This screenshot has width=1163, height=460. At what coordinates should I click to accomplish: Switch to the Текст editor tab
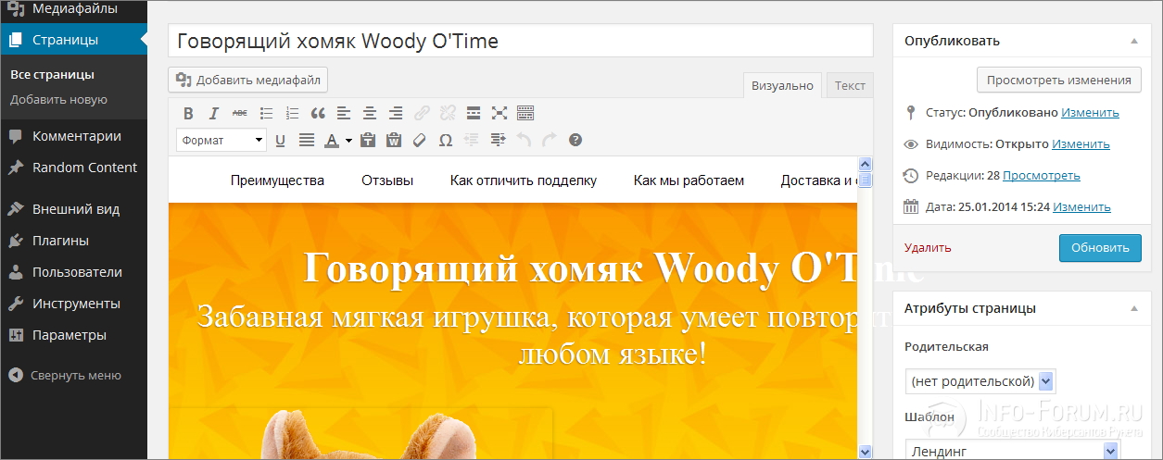point(850,85)
